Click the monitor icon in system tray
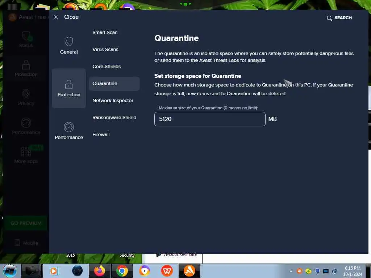 (326, 271)
